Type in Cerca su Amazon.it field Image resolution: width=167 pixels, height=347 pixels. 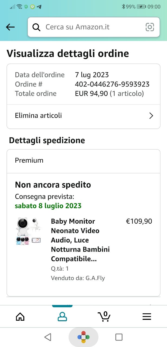[x=92, y=27]
